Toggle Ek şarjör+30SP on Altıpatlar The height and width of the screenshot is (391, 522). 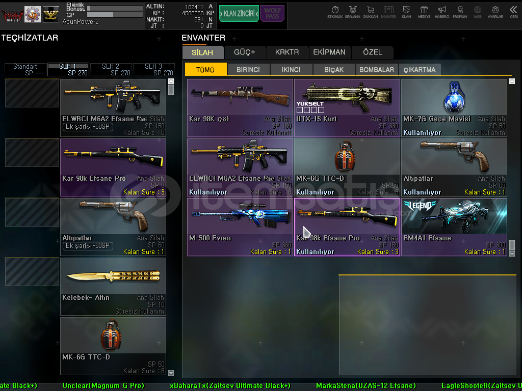(87, 246)
